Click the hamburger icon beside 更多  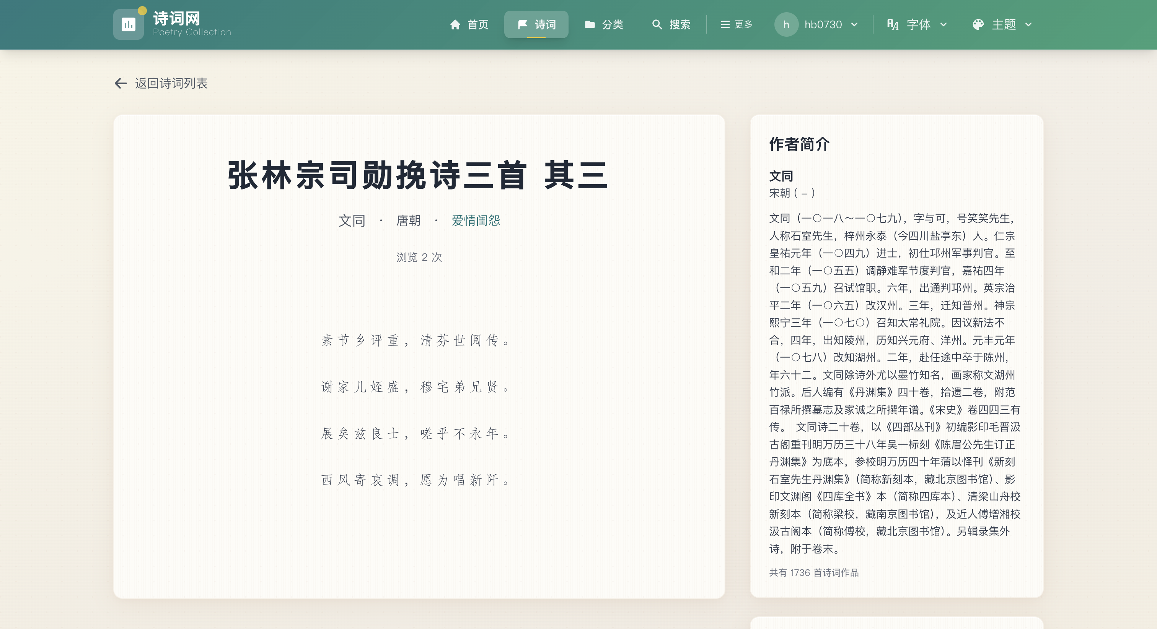[x=725, y=24]
